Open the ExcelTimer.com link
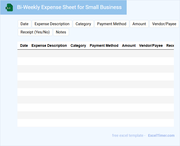Screen dimensions: 180x146 tap(161, 135)
